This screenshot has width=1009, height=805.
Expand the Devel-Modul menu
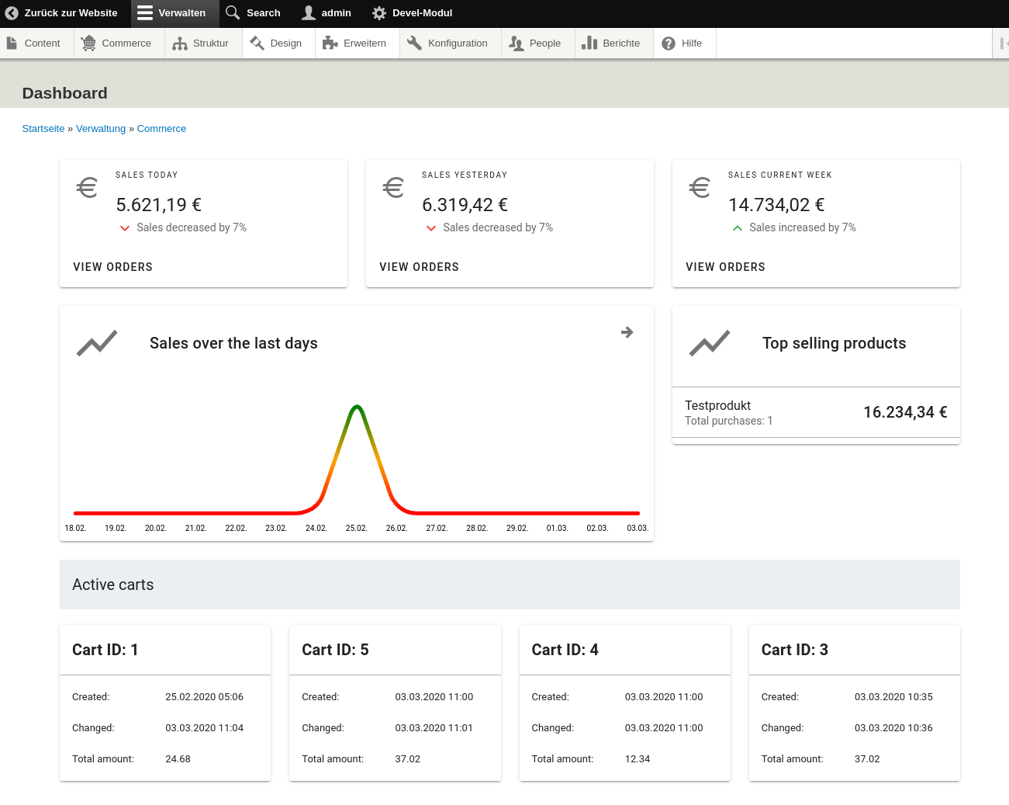(412, 13)
